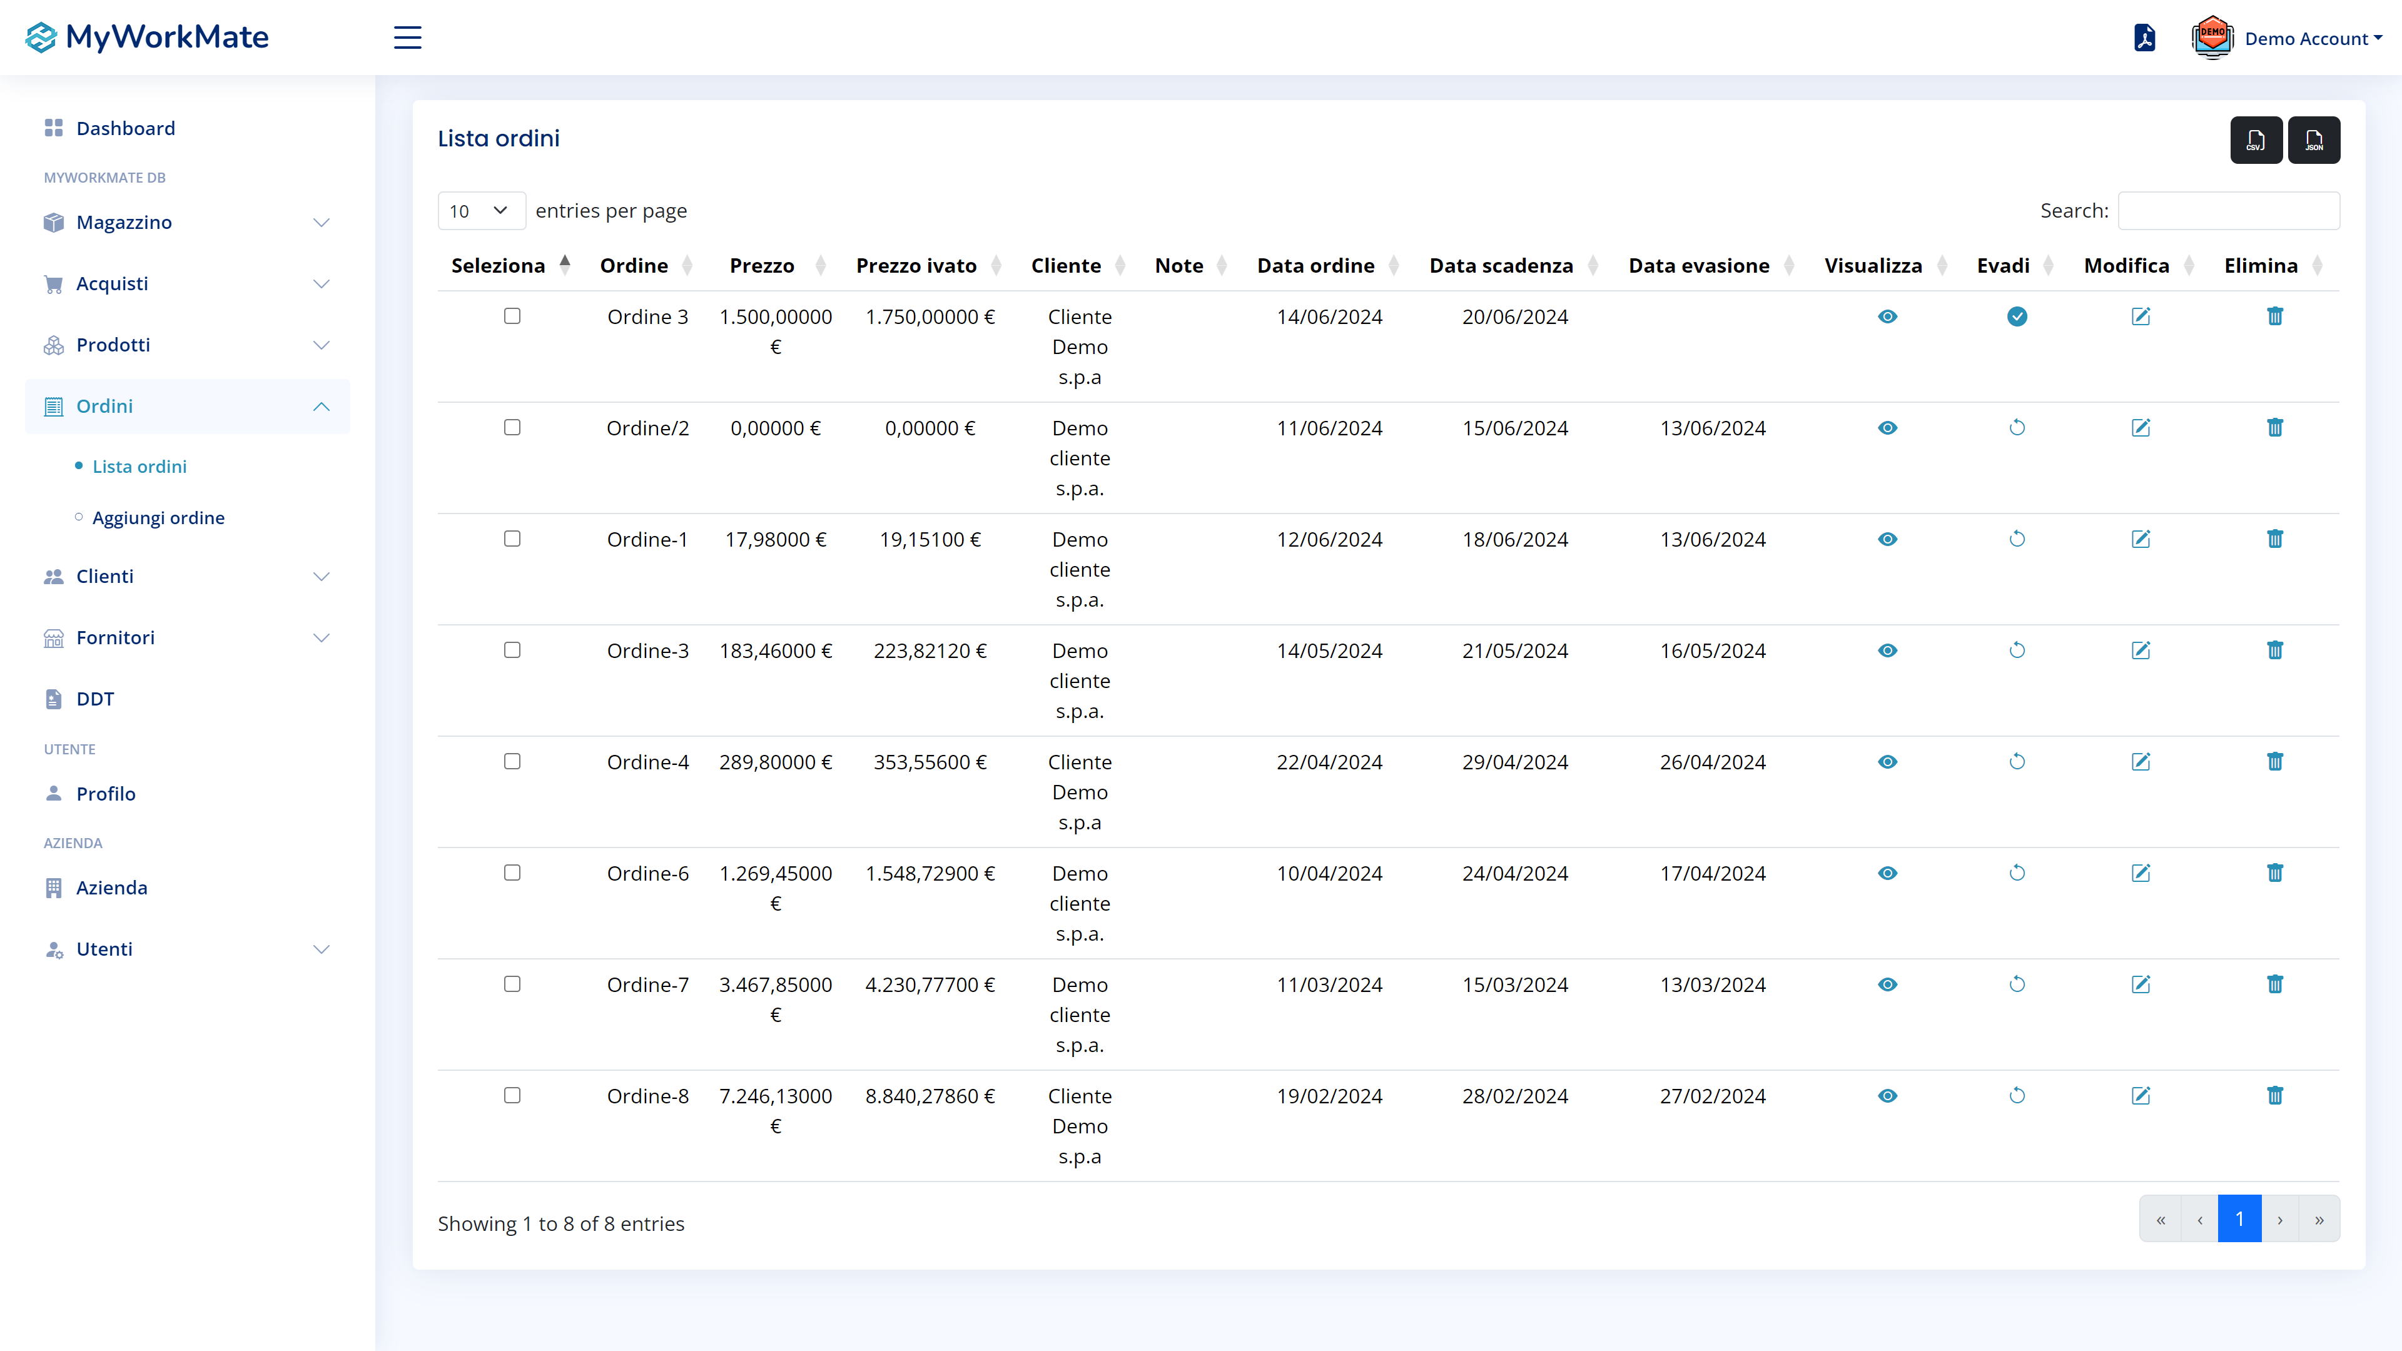
Task: Open Aggiungi ordine submenu item
Action: pos(158,517)
